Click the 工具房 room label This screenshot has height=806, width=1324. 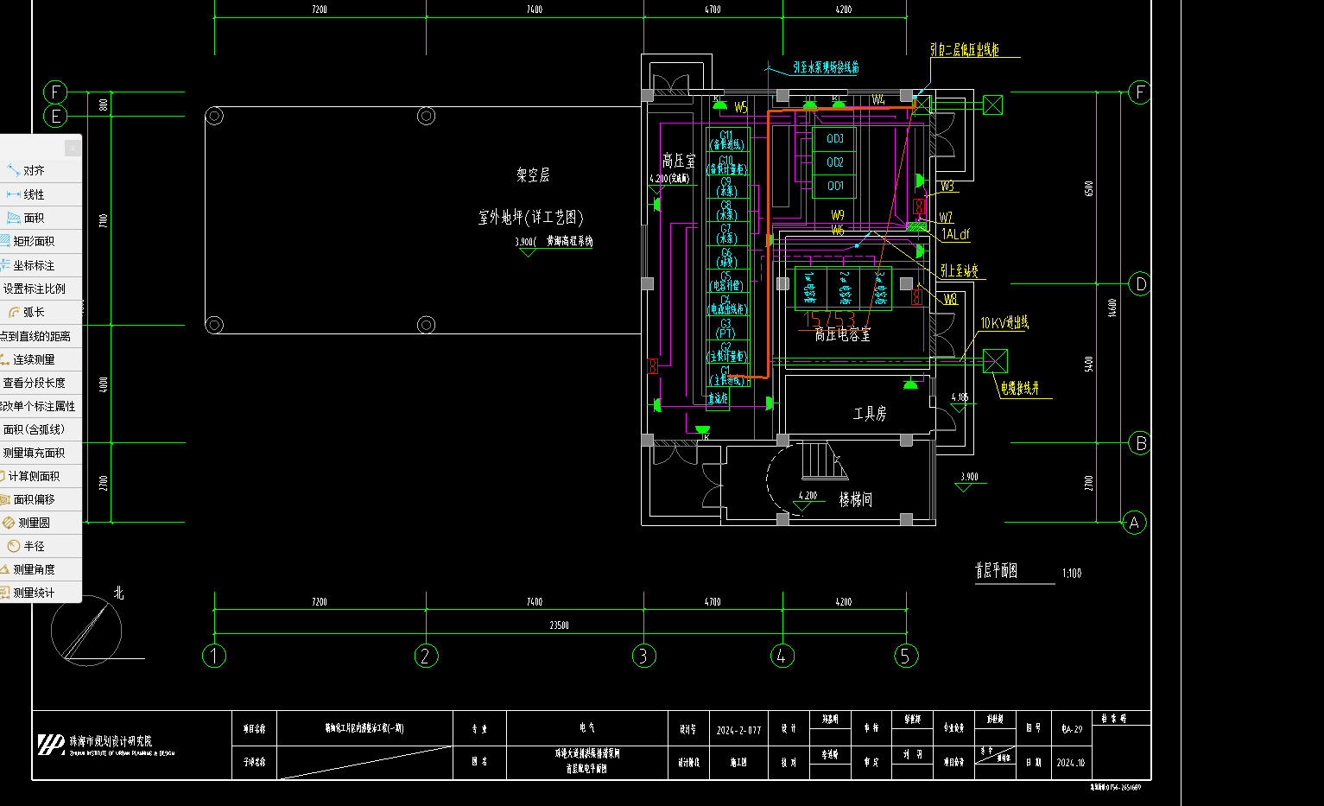click(870, 414)
